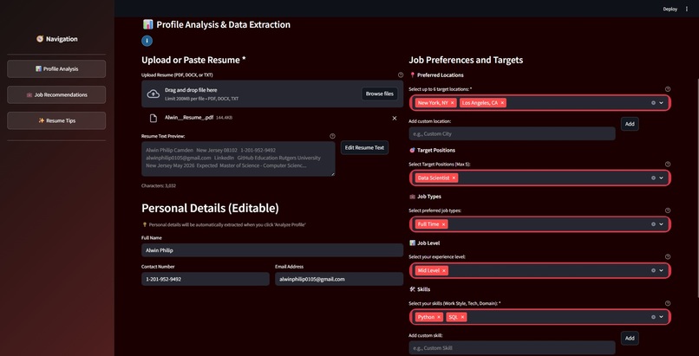Viewport: 699px width, 356px height.
Task: Click the help icon for Target Positions
Action: click(x=668, y=165)
